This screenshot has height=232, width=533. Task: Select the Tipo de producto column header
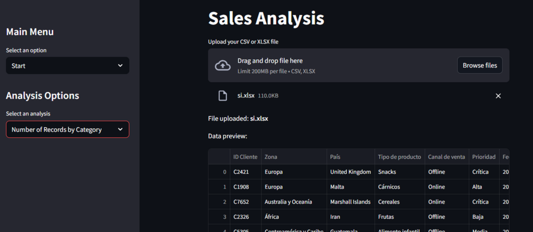(399, 157)
